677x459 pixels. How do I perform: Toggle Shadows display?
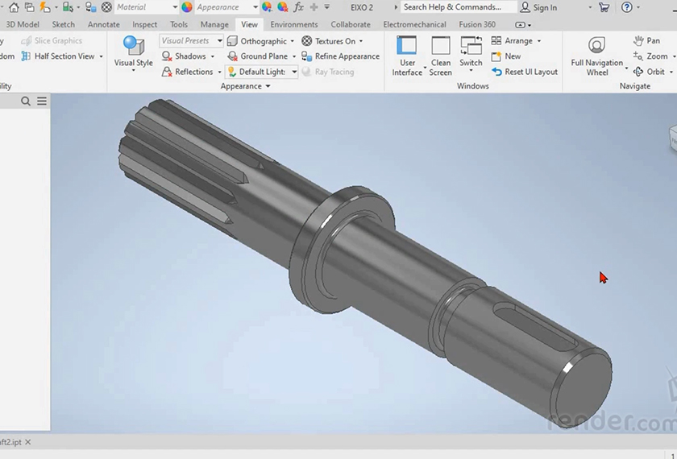tap(184, 56)
